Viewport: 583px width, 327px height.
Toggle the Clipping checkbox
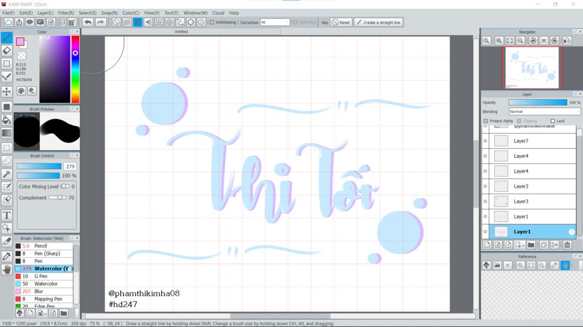[x=519, y=121]
